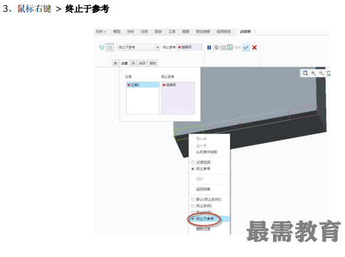Open the 文件 menu
Image resolution: width=345 pixels, height=257 pixels.
pyautogui.click(x=101, y=32)
